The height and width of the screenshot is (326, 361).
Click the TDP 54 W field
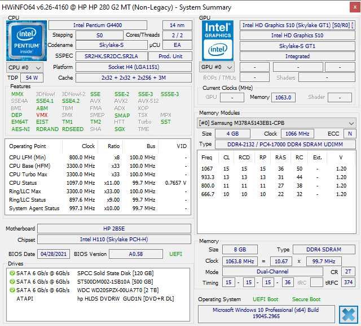[32, 78]
